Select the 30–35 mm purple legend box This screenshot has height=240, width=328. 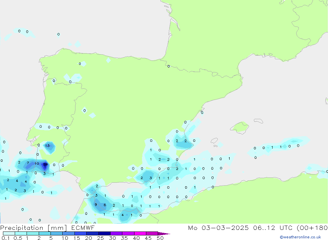(x=116, y=233)
